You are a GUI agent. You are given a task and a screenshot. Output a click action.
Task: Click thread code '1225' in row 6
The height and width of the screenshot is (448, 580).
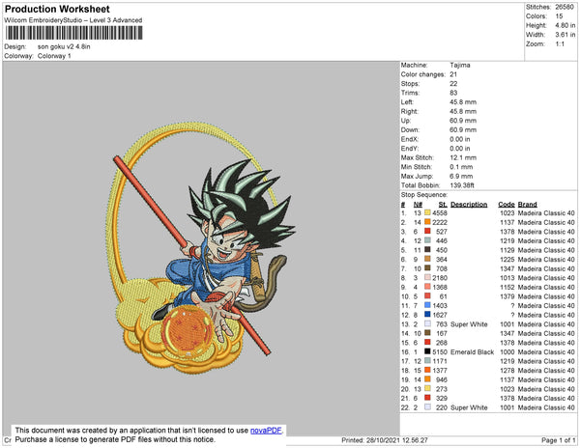click(x=507, y=260)
